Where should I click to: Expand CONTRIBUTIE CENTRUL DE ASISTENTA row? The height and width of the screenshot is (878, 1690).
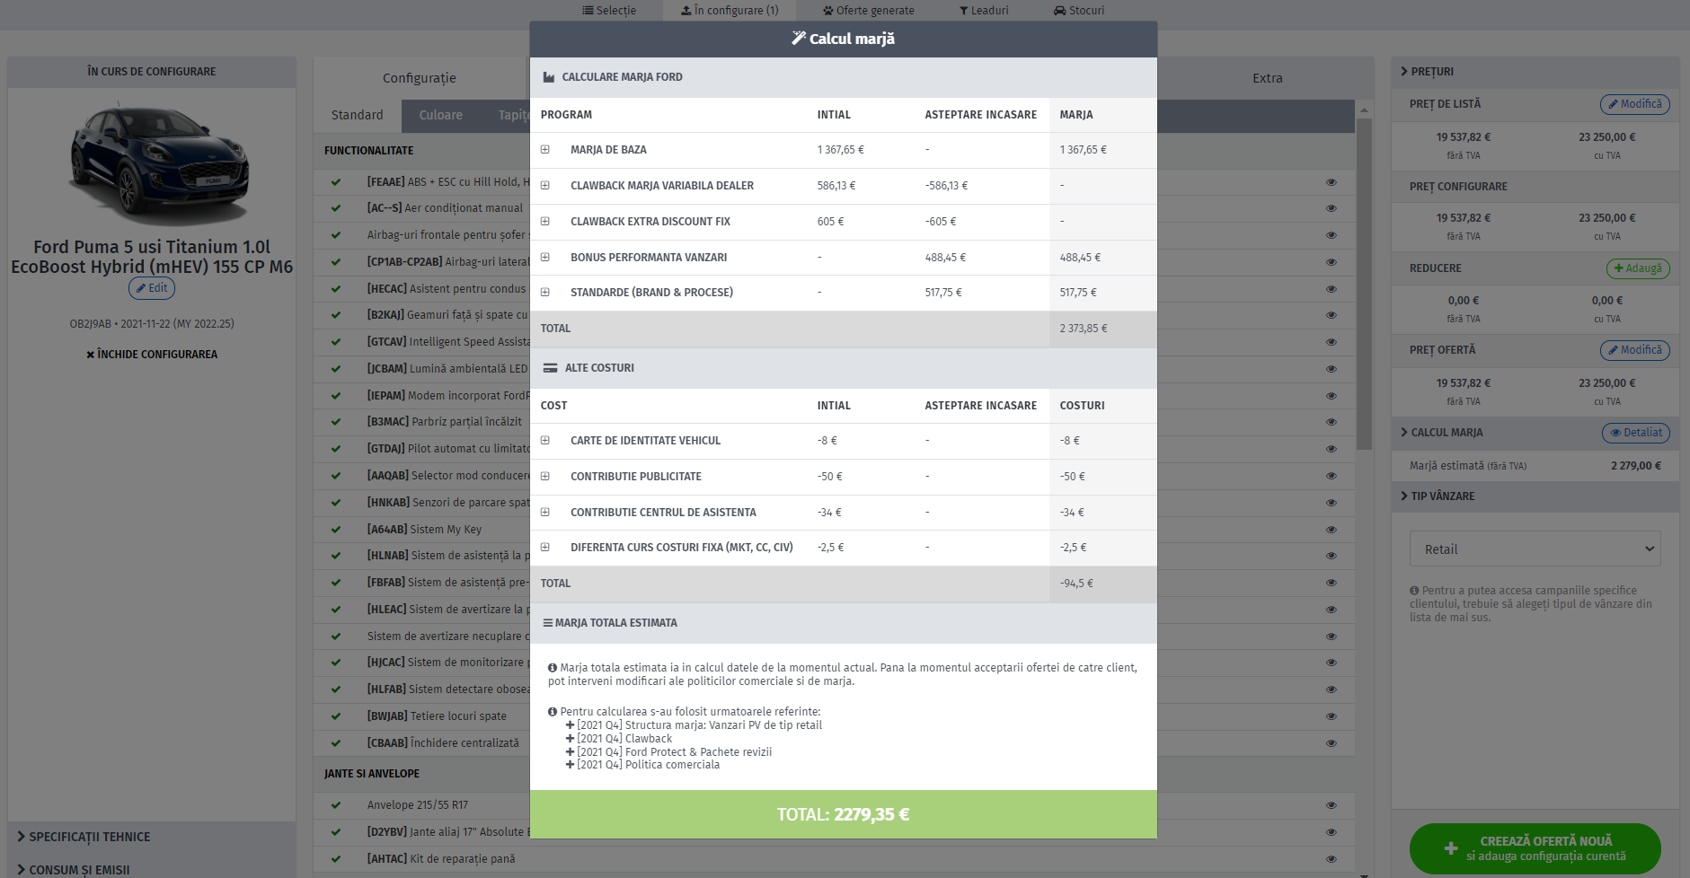(544, 512)
